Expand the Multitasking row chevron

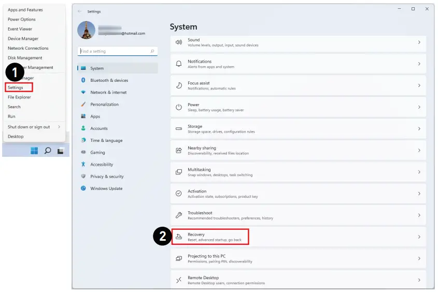[x=419, y=172]
